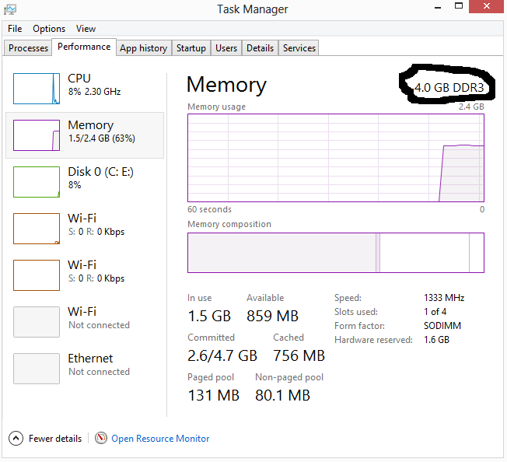507x462 pixels.
Task: Click the Memory 1.5/2.4 GB (63%) label
Action: pyautogui.click(x=102, y=131)
